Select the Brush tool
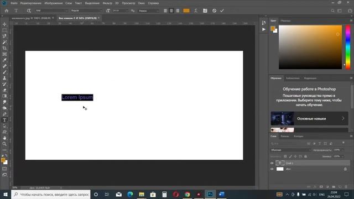The width and height of the screenshot is (354, 199). pyautogui.click(x=4, y=72)
